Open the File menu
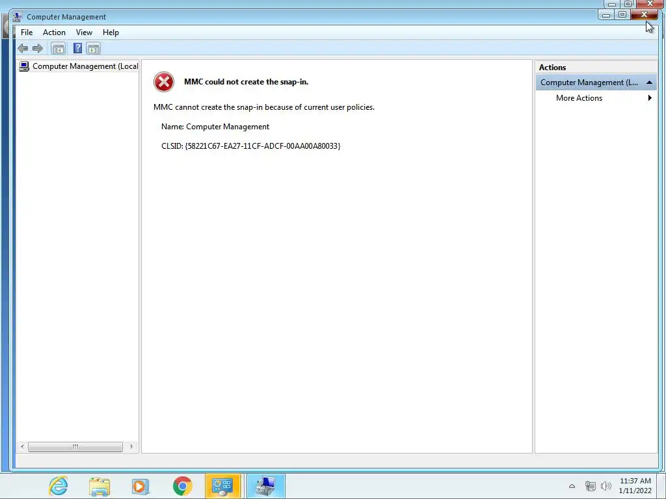Screen dimensions: 666x499 point(26,32)
